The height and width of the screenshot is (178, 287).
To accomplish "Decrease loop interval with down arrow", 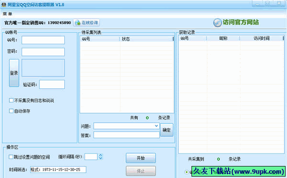I will click(x=100, y=158).
